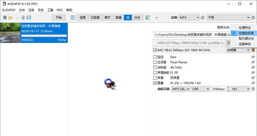Select 取代源文件 from the save location menu

(244, 38)
